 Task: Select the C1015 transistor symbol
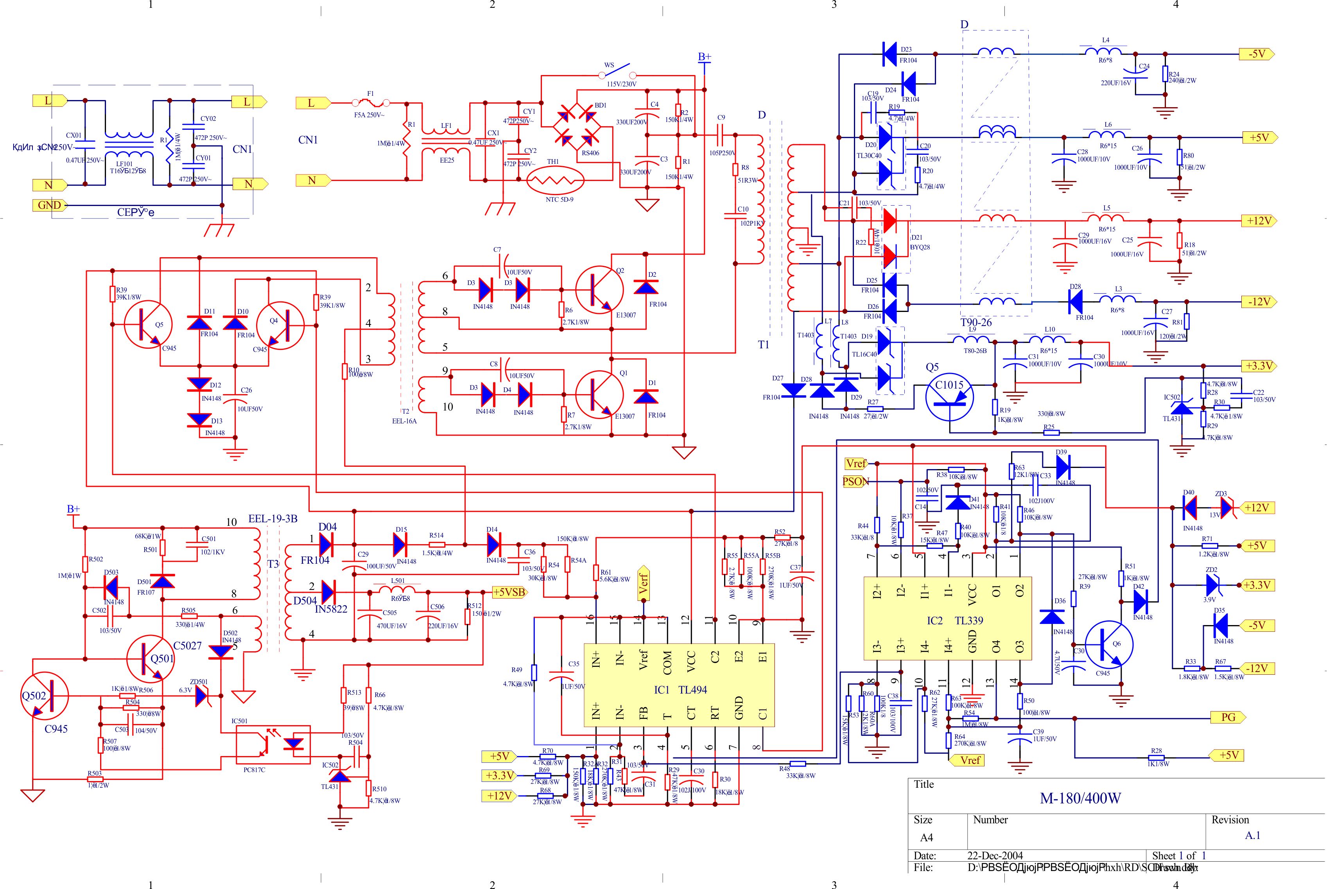[949, 397]
